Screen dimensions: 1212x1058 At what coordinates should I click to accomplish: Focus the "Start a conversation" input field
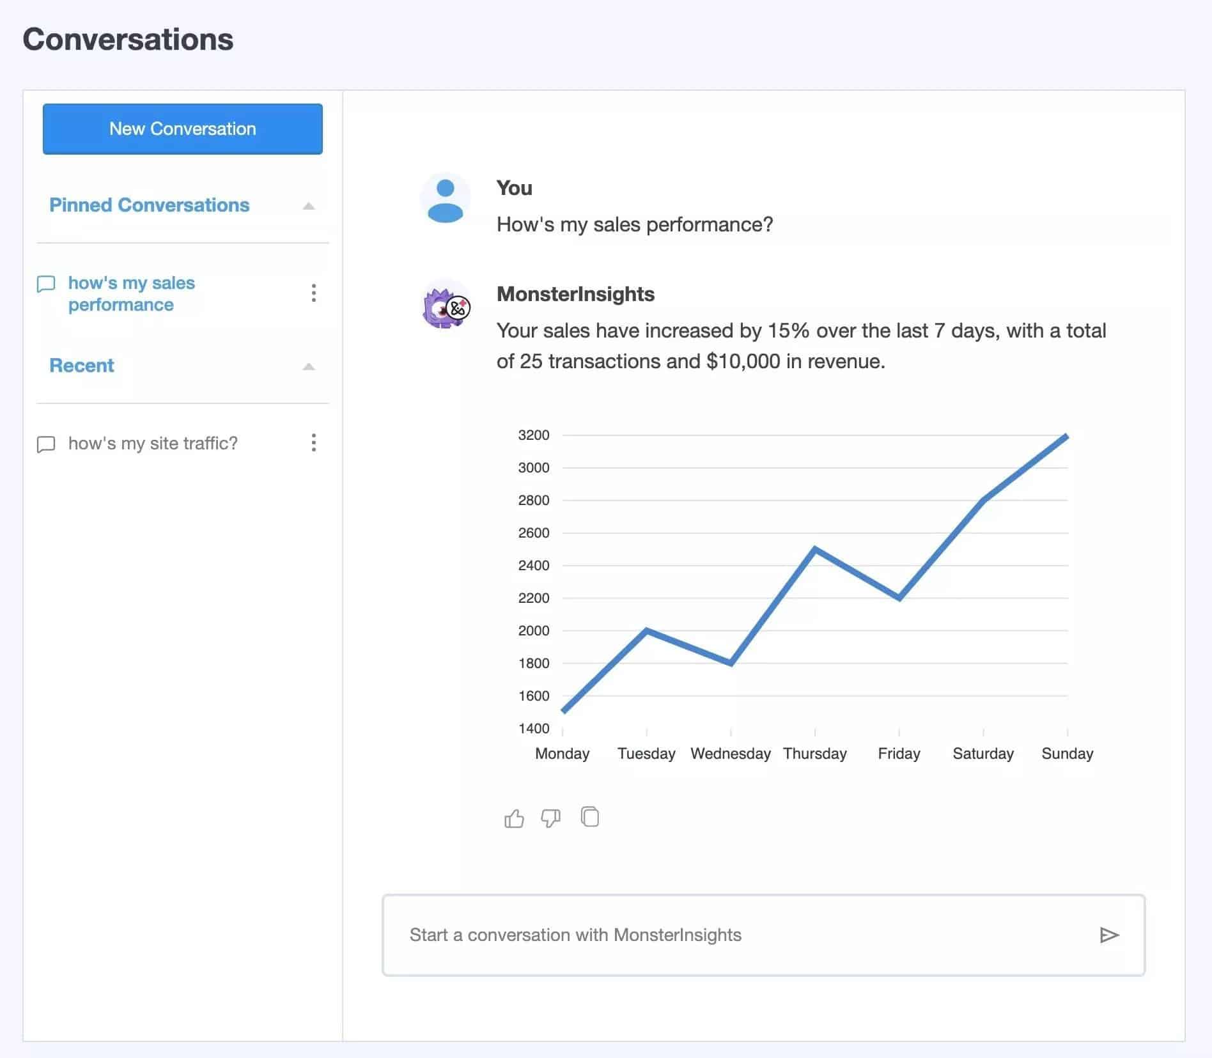click(742, 935)
